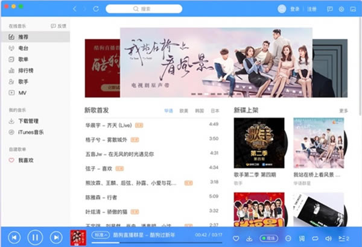
Task: Click the 注册 register link
Action: [312, 9]
